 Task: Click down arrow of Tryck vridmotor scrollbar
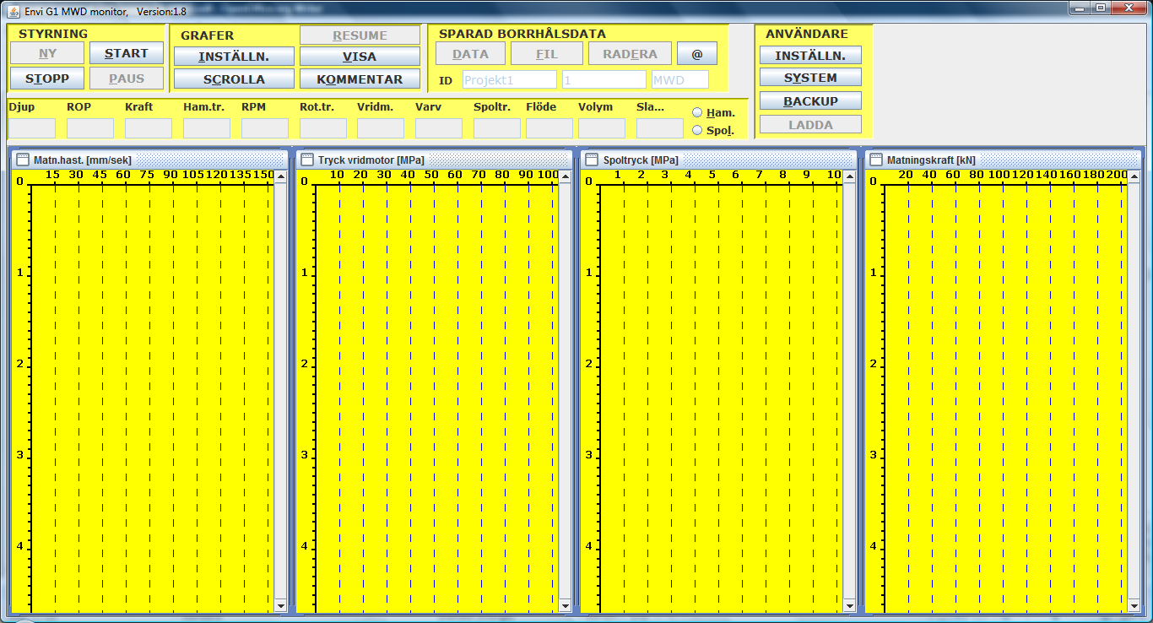point(566,605)
